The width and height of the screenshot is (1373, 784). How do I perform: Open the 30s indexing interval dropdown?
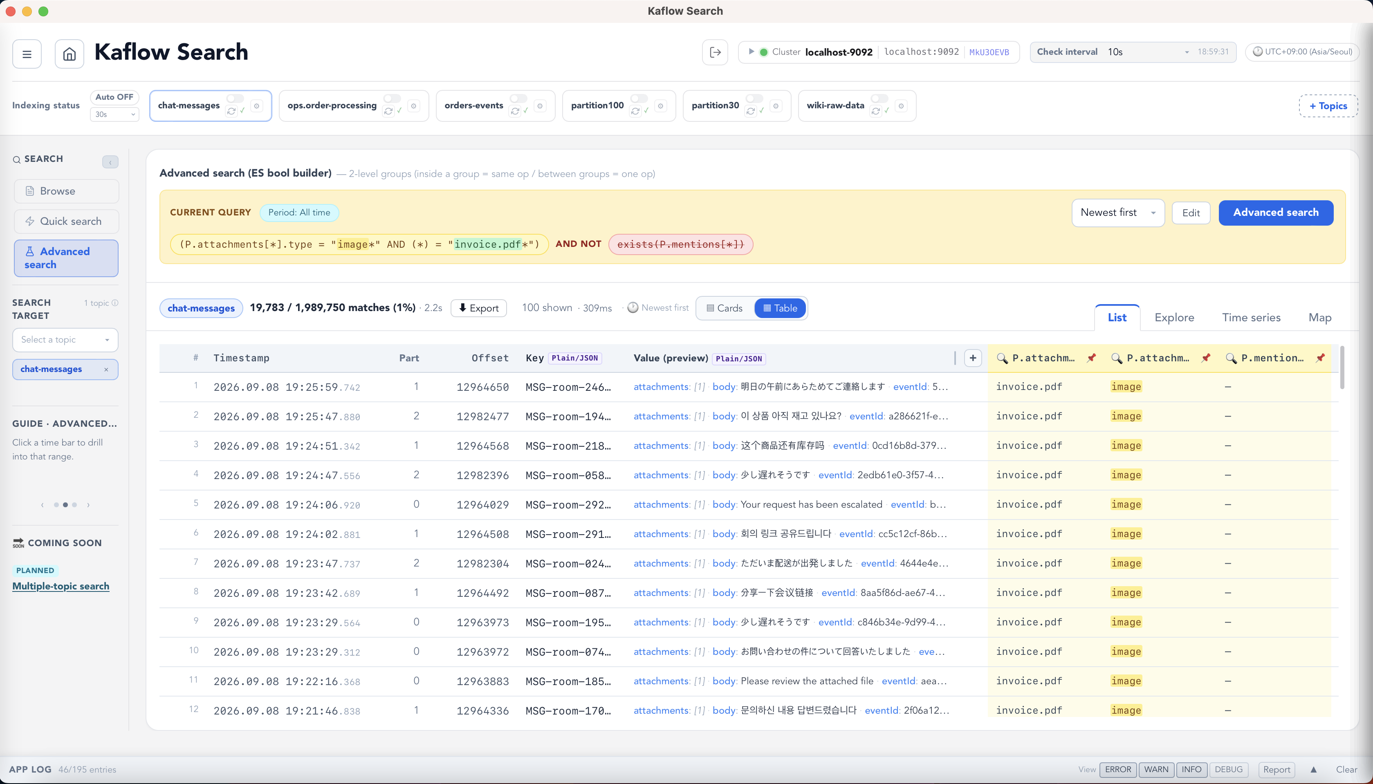point(114,114)
